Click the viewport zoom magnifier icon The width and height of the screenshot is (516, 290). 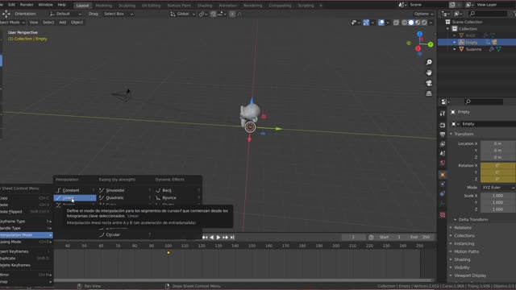(429, 62)
